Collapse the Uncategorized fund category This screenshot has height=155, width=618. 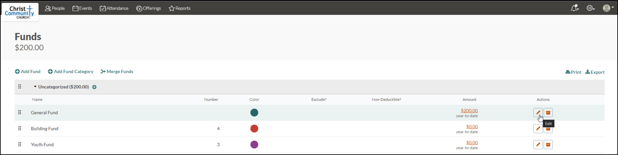point(35,87)
